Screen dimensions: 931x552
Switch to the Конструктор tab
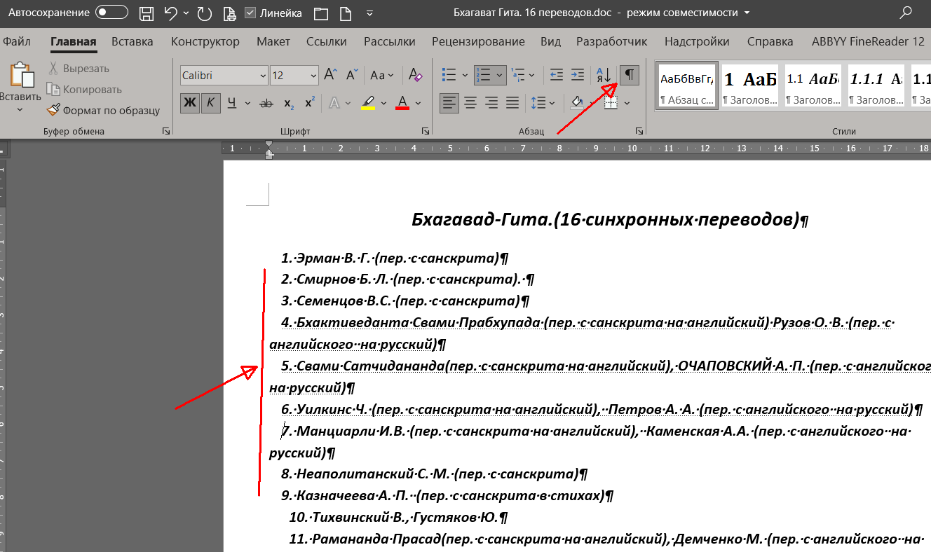(205, 41)
